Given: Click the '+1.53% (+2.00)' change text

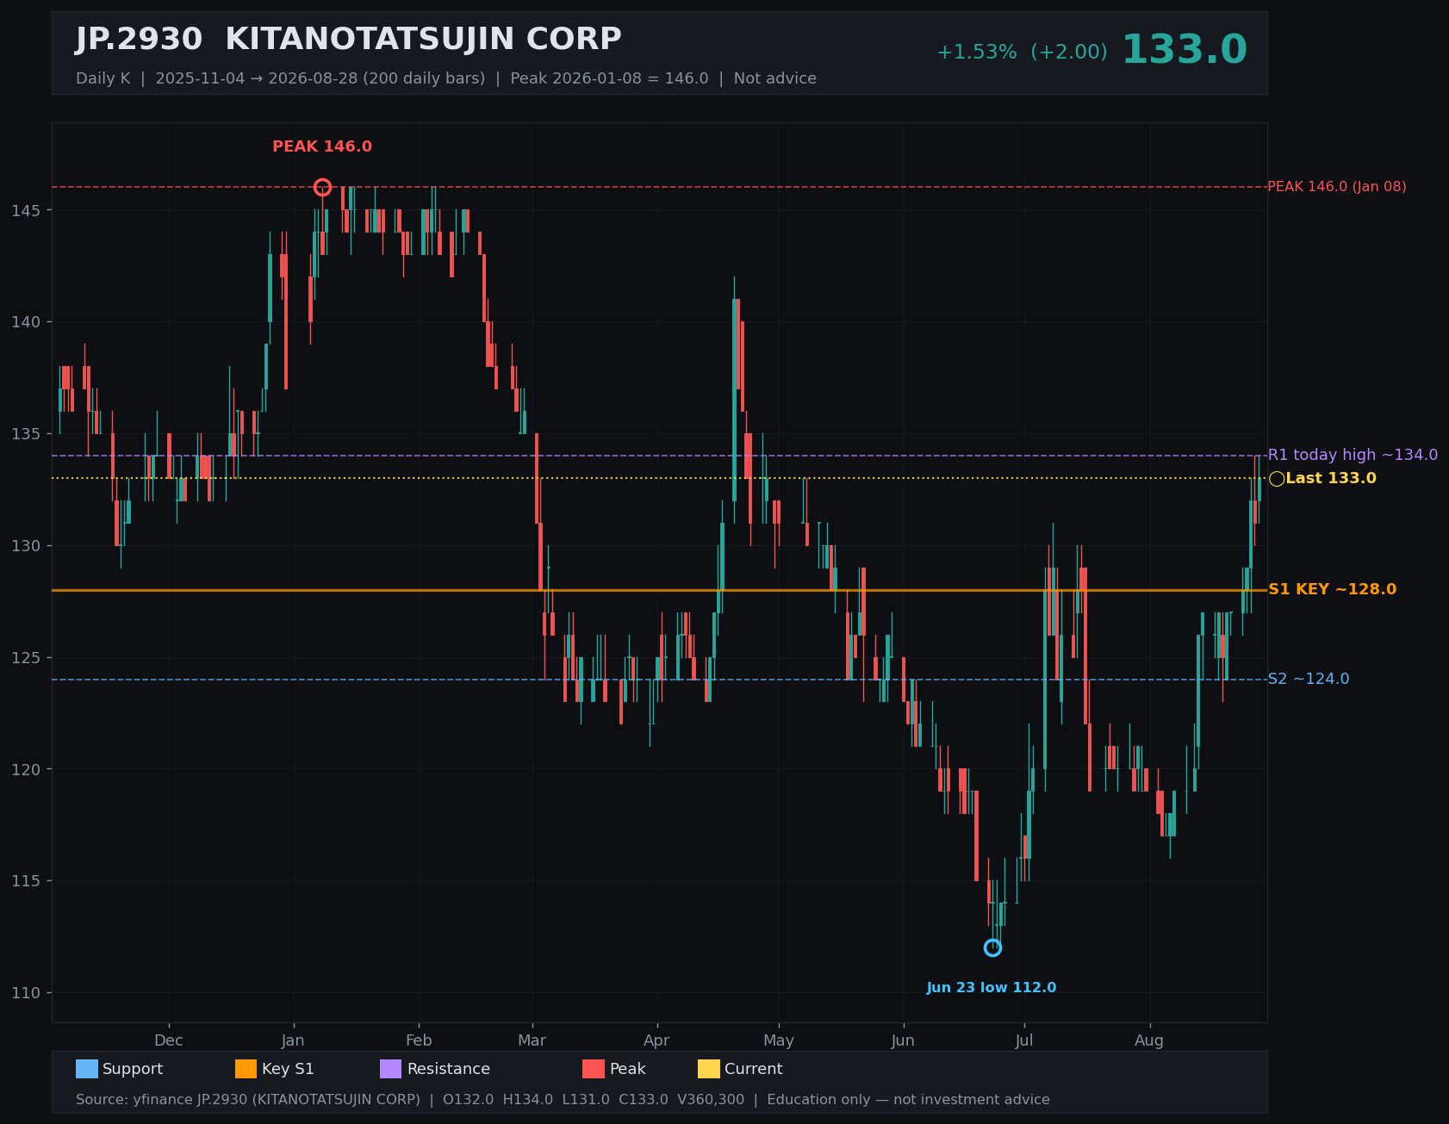Looking at the screenshot, I should point(1022,53).
